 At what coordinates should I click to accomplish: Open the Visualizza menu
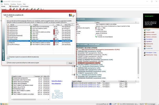pos(13,4)
